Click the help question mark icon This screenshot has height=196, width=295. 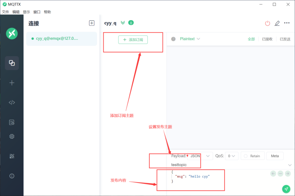coord(173,39)
